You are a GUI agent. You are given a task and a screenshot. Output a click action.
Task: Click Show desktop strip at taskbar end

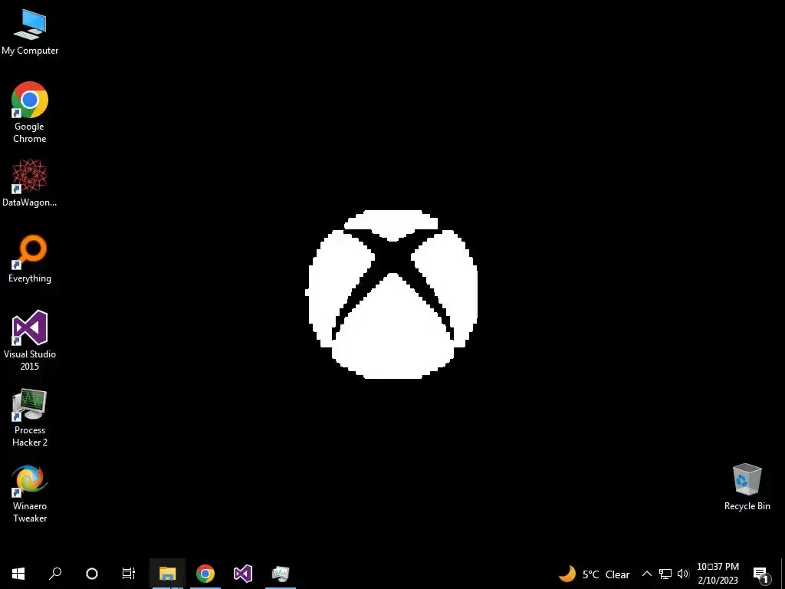click(x=783, y=574)
